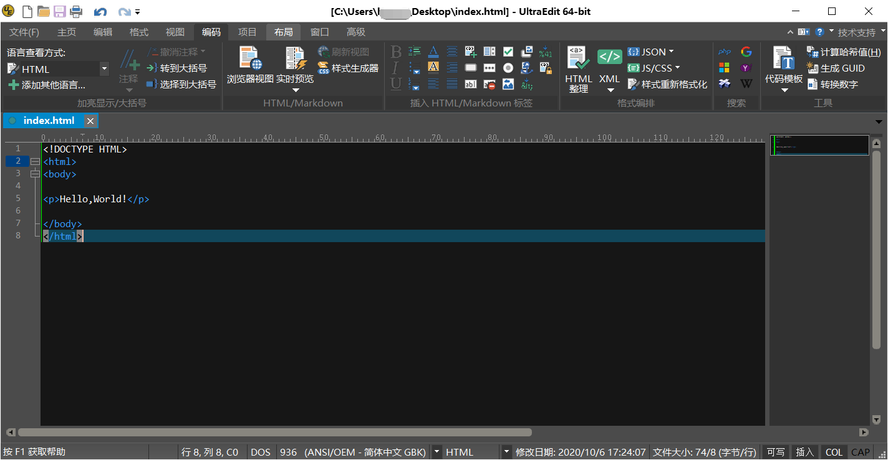Viewport: 888px width, 460px height.
Task: Insert the &lt; HTML entity icon
Action: click(527, 83)
